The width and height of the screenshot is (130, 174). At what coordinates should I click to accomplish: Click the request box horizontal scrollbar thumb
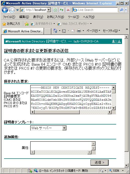tap(57, 112)
